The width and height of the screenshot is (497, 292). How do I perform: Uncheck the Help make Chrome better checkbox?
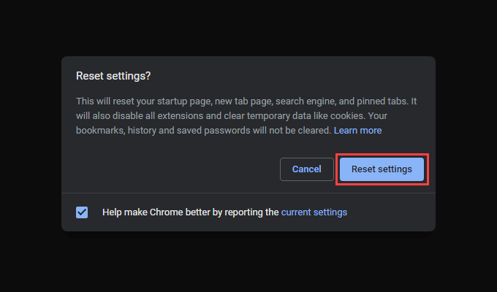pos(82,212)
